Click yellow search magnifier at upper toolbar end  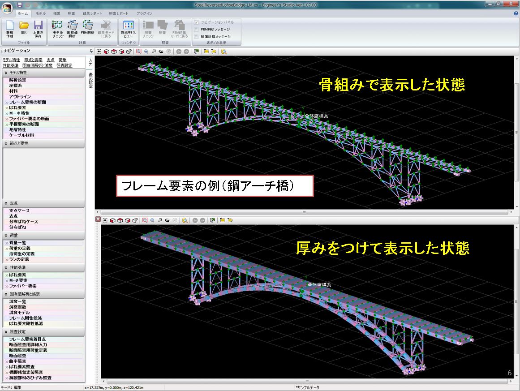(x=224, y=52)
